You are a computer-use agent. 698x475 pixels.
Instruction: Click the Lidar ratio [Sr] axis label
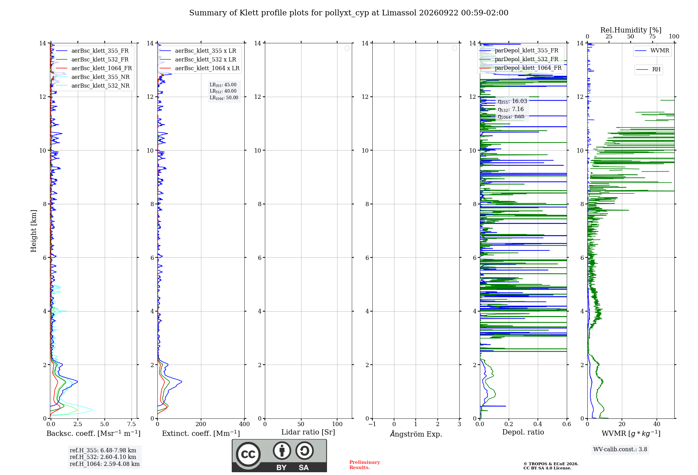[x=308, y=432]
